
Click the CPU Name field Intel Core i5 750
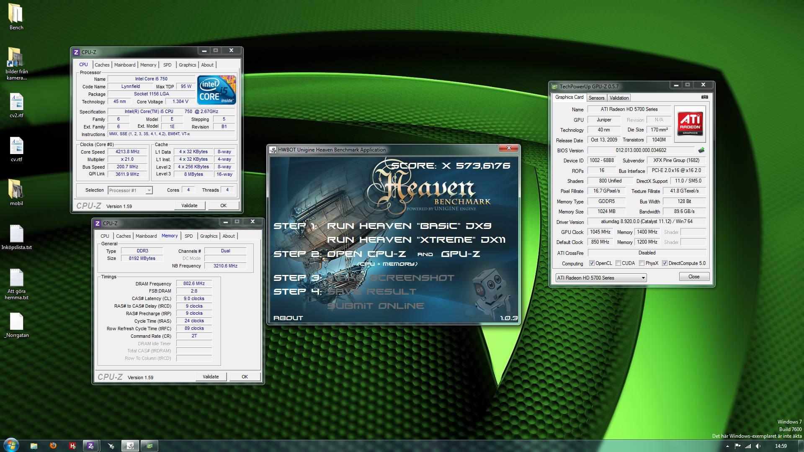(151, 79)
